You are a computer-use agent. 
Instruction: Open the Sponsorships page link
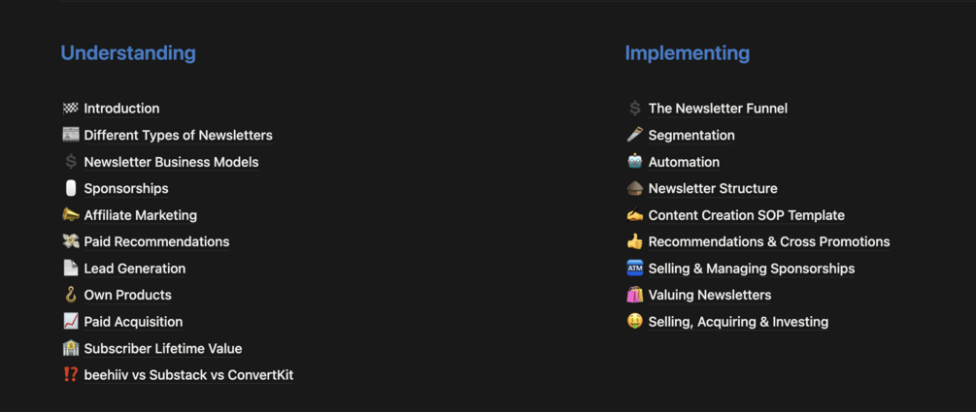126,188
